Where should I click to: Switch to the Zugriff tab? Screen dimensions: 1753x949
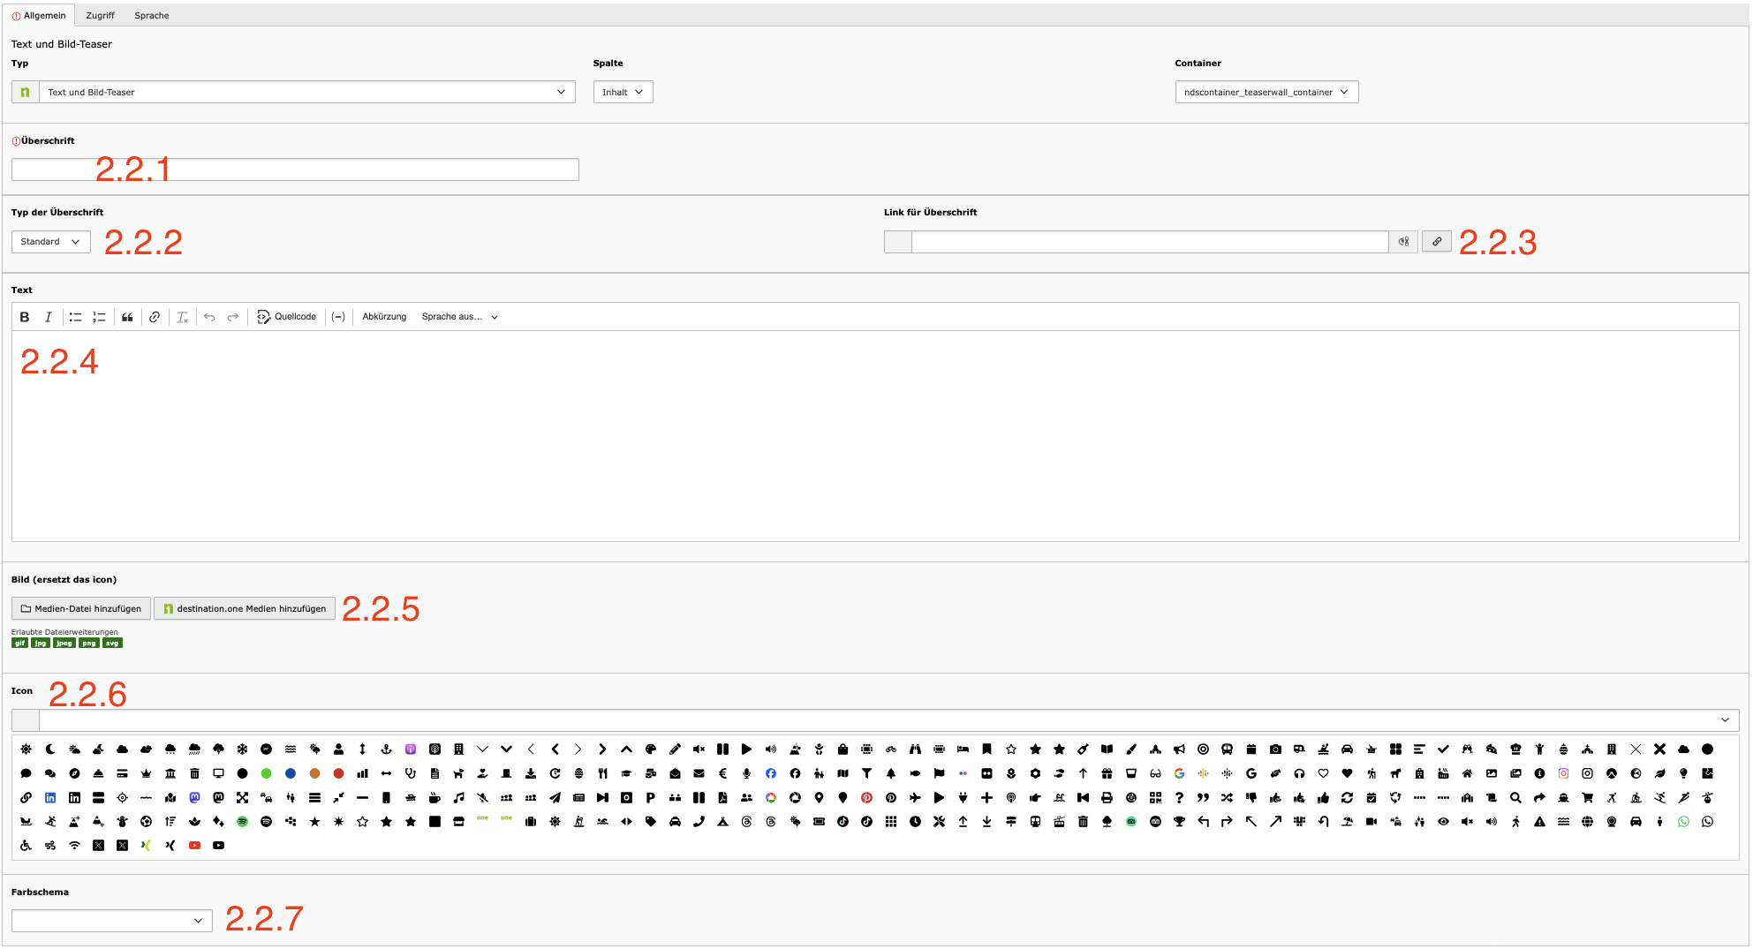(100, 16)
